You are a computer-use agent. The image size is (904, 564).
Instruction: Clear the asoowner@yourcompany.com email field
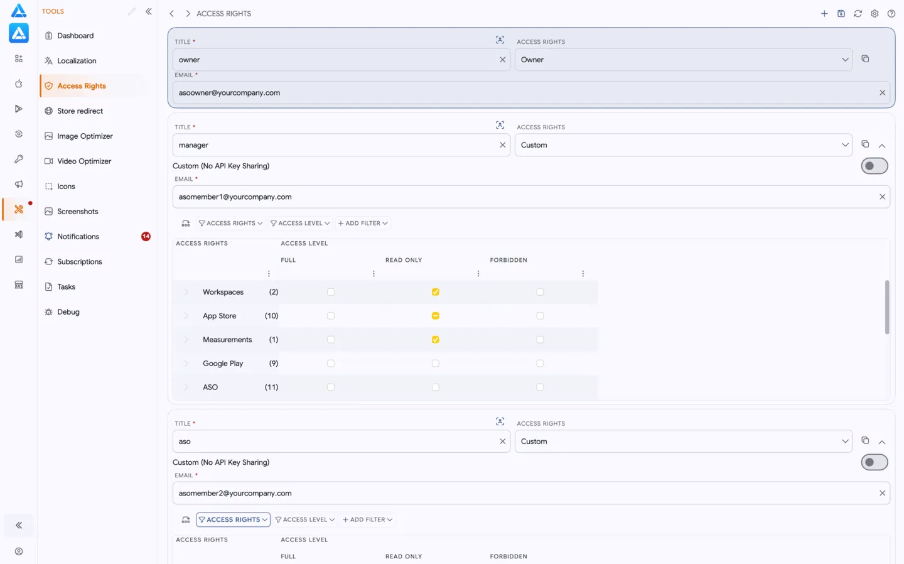(882, 92)
